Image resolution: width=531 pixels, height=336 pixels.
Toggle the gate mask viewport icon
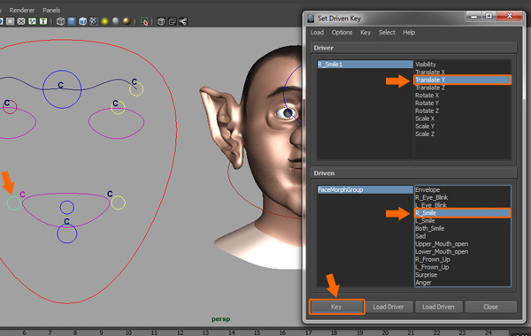pyautogui.click(x=10, y=21)
